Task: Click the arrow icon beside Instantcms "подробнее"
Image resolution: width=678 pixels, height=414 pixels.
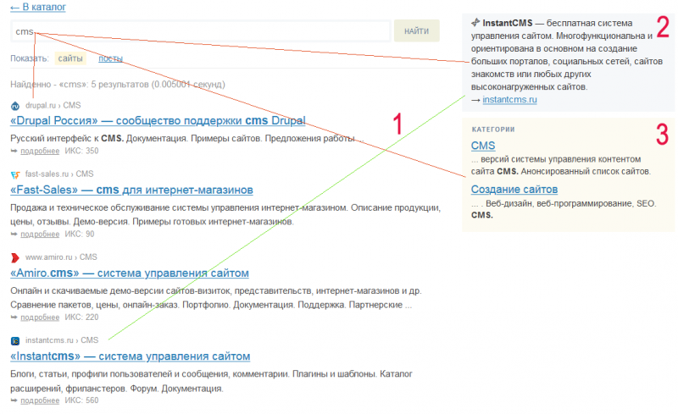Action: pos(14,400)
